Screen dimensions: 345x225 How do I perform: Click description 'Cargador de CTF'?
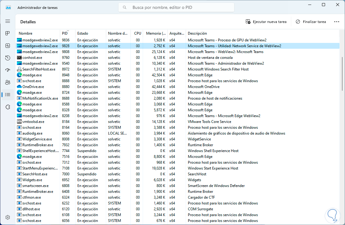point(201,197)
